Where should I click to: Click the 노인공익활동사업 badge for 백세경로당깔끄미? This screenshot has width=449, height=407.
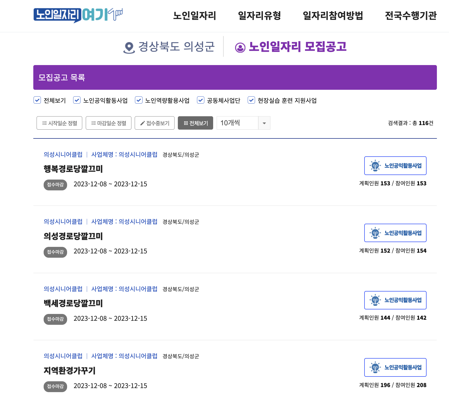tap(395, 300)
